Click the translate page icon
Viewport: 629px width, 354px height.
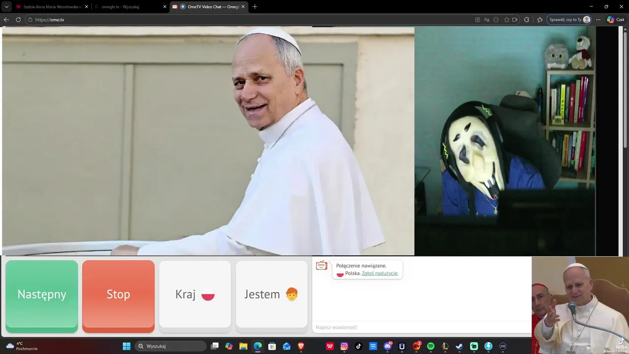point(487,20)
